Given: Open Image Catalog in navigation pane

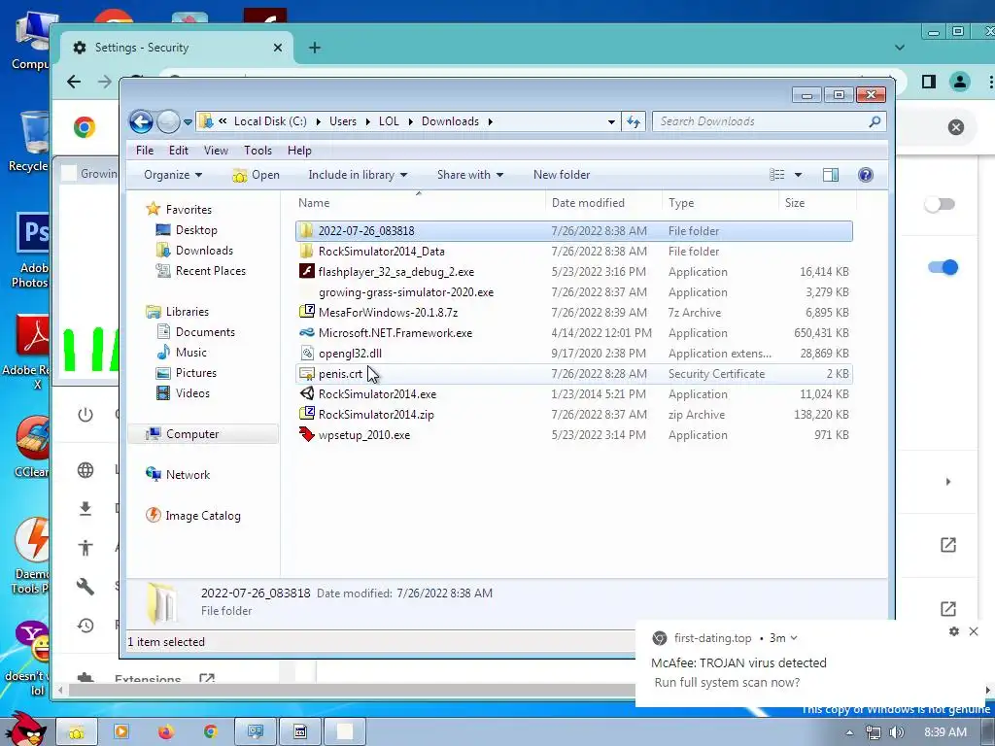Looking at the screenshot, I should 203,516.
